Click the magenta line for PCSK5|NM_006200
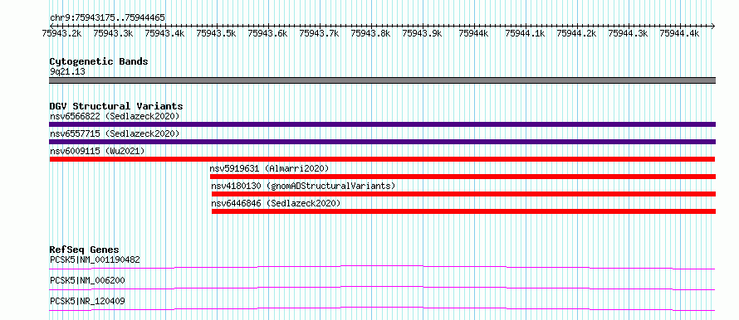 382,288
